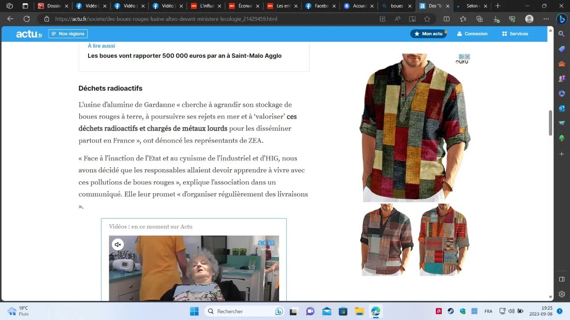
Task: Enter Immersive Reader from the address bar
Action: [412, 19]
